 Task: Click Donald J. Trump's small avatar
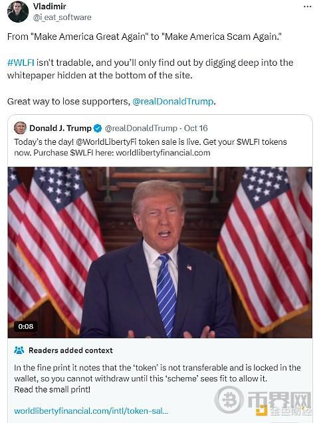click(20, 128)
